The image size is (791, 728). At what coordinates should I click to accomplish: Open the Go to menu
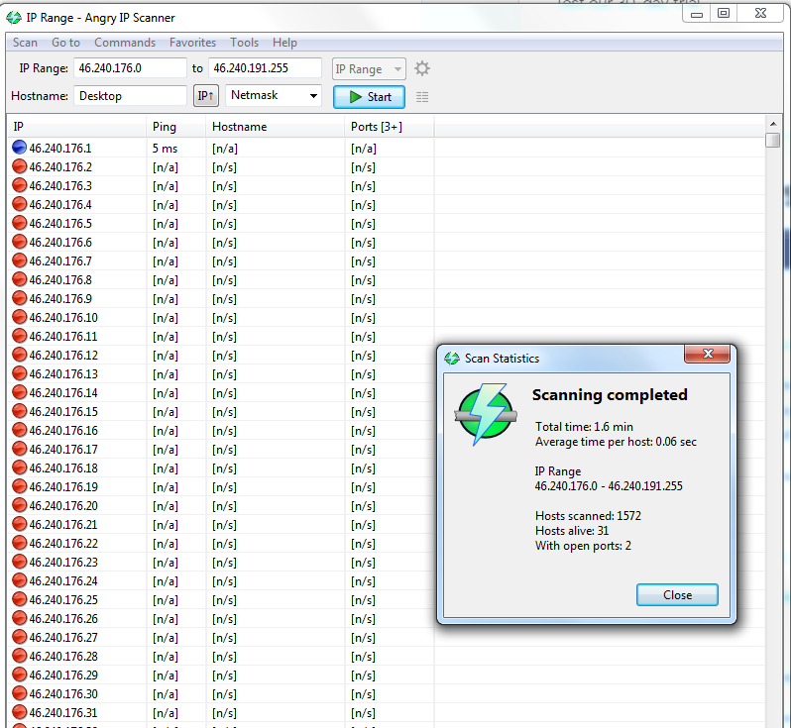click(65, 43)
